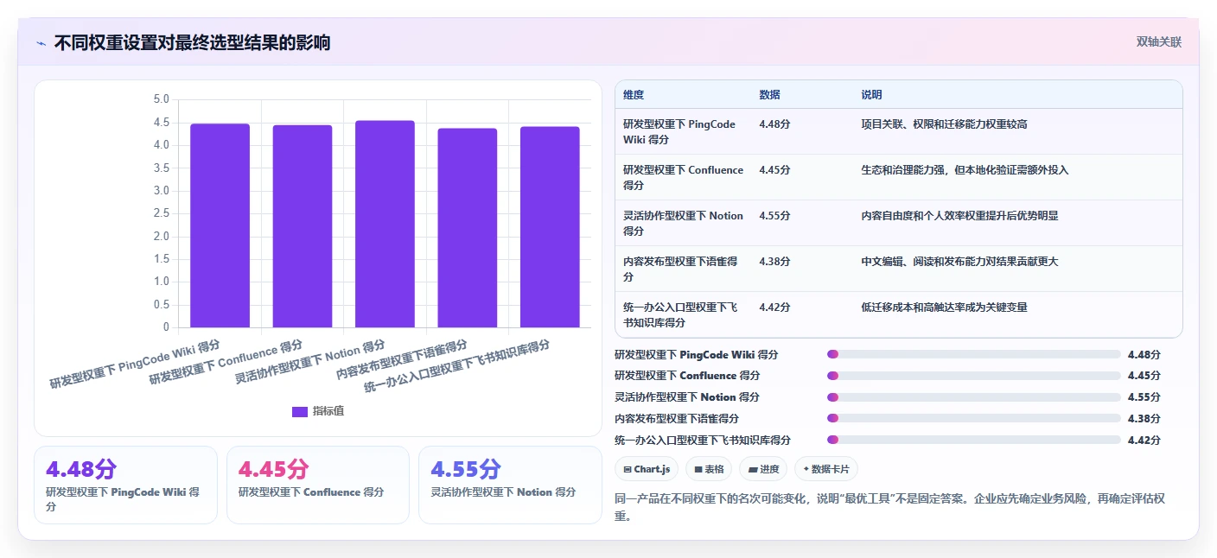The image size is (1217, 558).
Task: Click the 指标值 legend label
Action: click(328, 412)
